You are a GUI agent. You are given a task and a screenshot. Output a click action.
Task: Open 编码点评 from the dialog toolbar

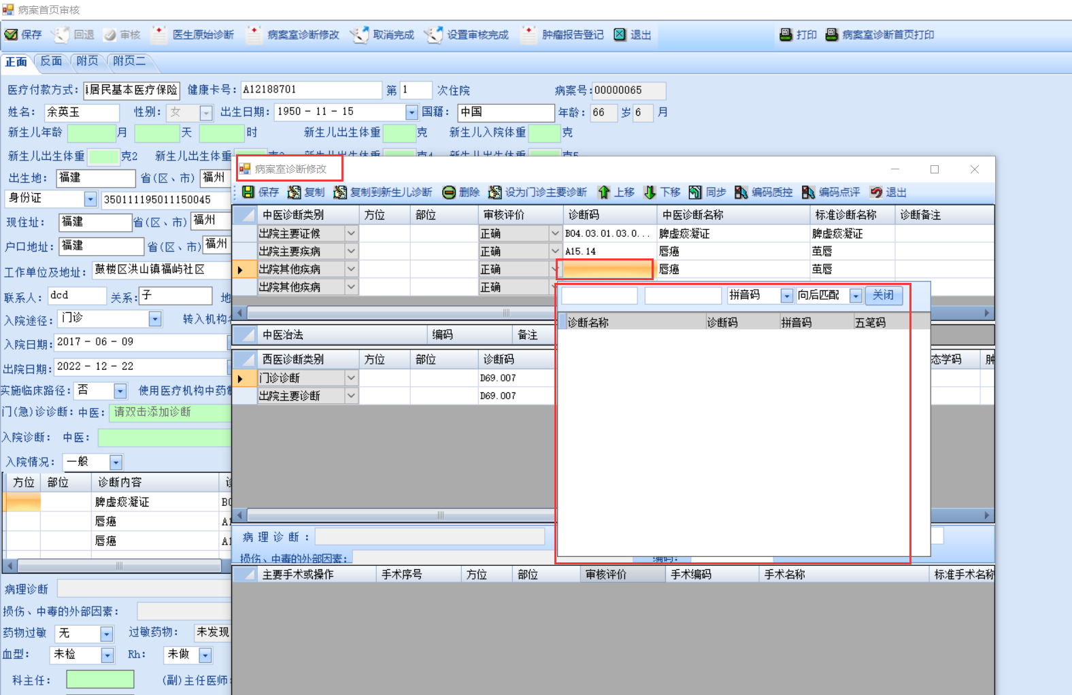[831, 192]
